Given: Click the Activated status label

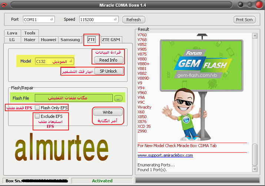Looking at the screenshot, I should 102,180.
